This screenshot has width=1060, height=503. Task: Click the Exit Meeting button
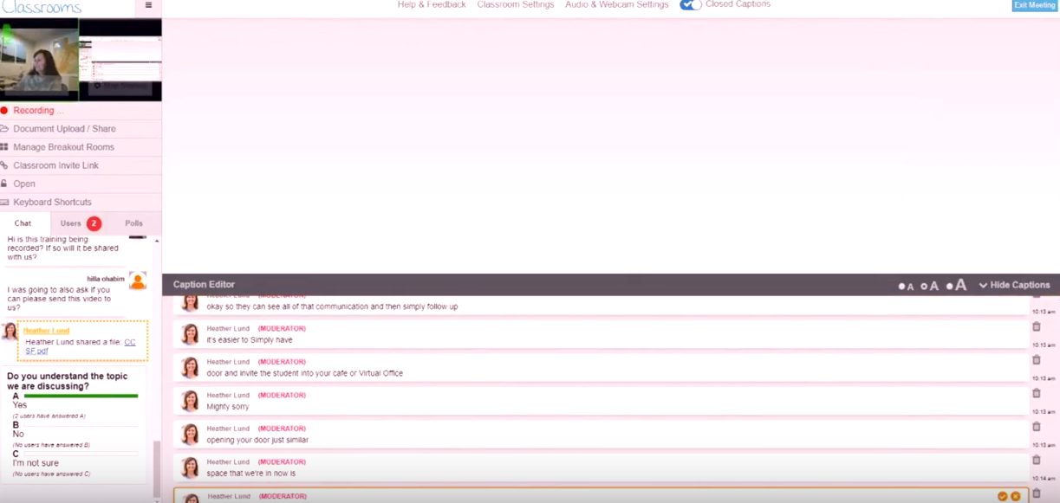(x=1035, y=5)
